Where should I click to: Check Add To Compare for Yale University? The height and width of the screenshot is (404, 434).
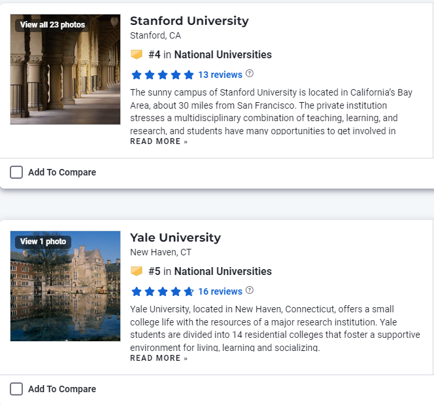16,389
